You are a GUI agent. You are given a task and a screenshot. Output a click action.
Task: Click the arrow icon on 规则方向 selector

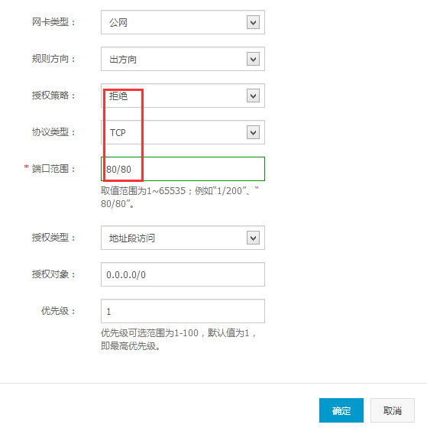[253, 59]
